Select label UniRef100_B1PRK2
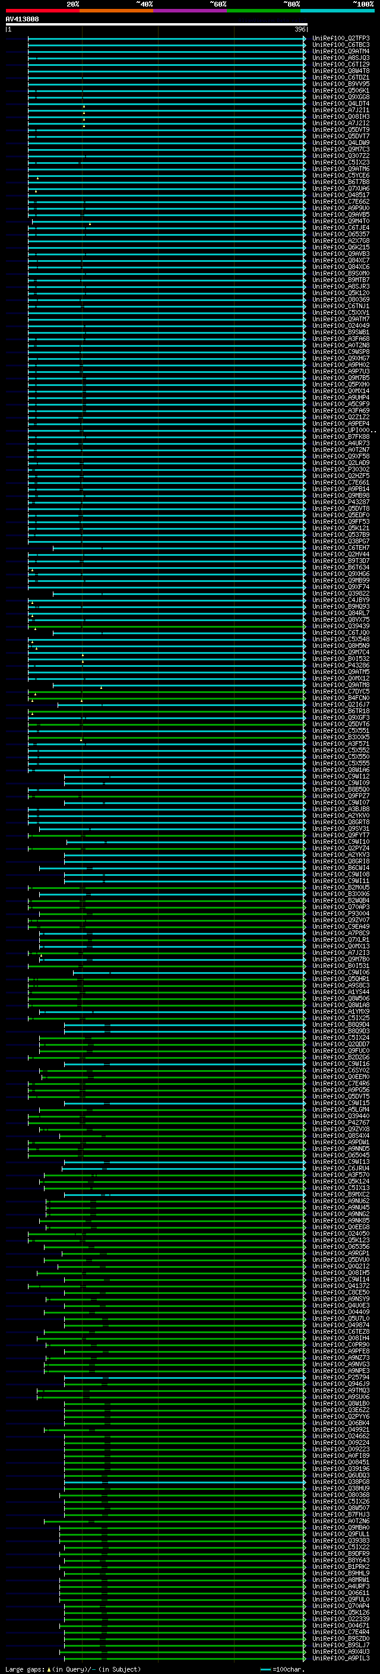380x1674 pixels. point(341,1566)
